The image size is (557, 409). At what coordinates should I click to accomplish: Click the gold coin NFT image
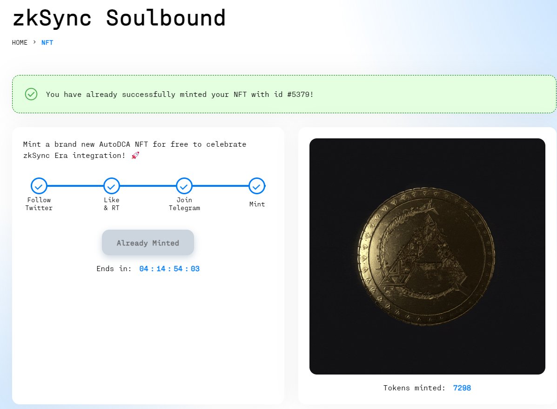click(x=427, y=256)
